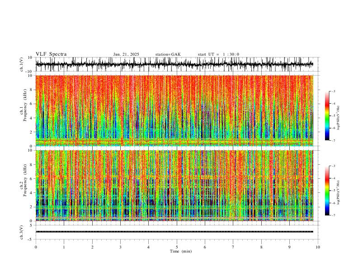358x277 pixels.
Task: Click the date 'Jun. 21, 2025'
Action: point(126,54)
